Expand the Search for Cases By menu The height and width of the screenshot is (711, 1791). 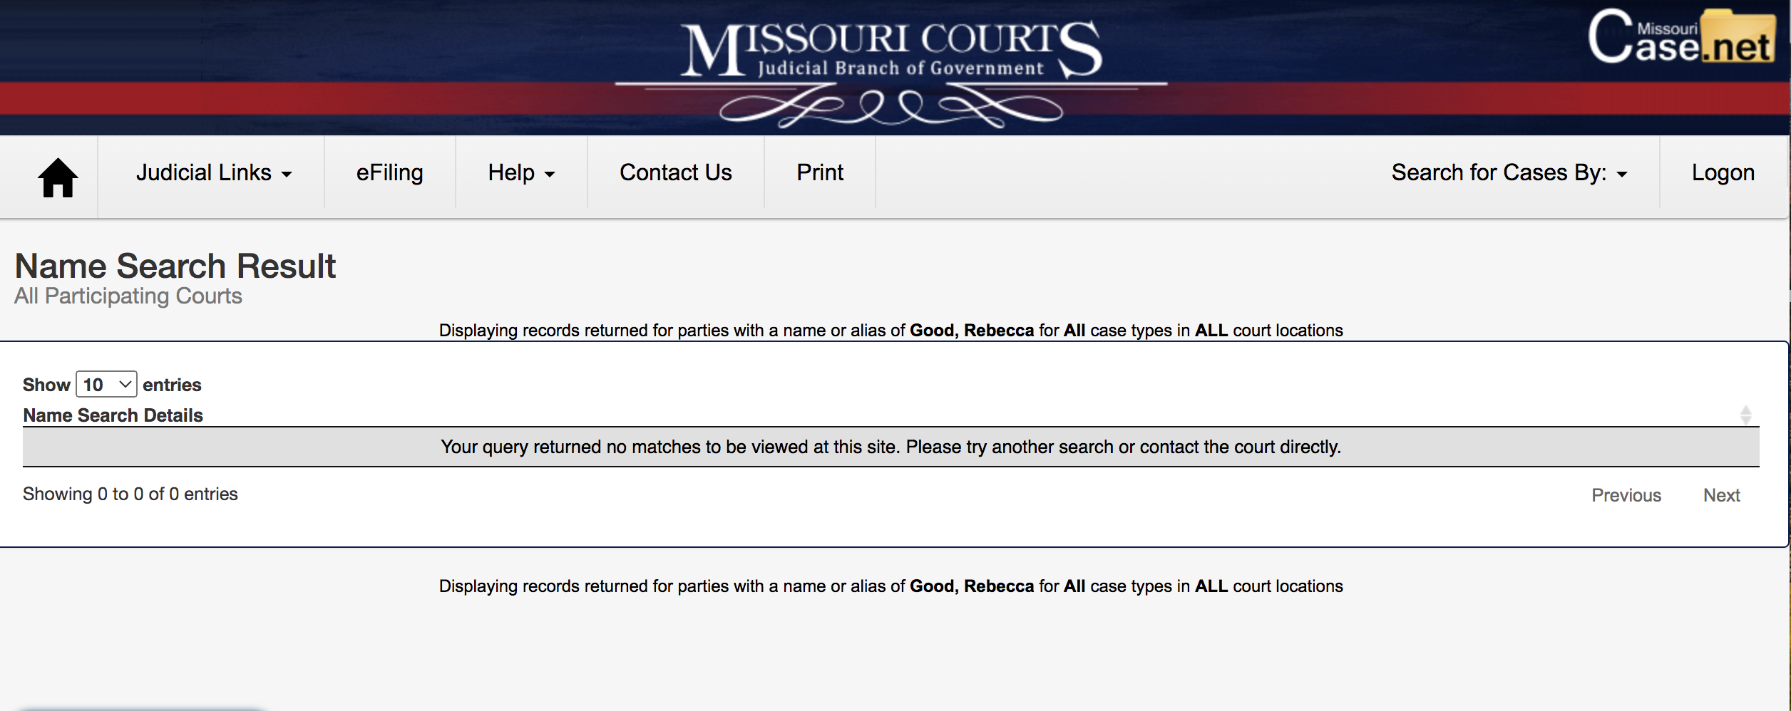[x=1509, y=173]
